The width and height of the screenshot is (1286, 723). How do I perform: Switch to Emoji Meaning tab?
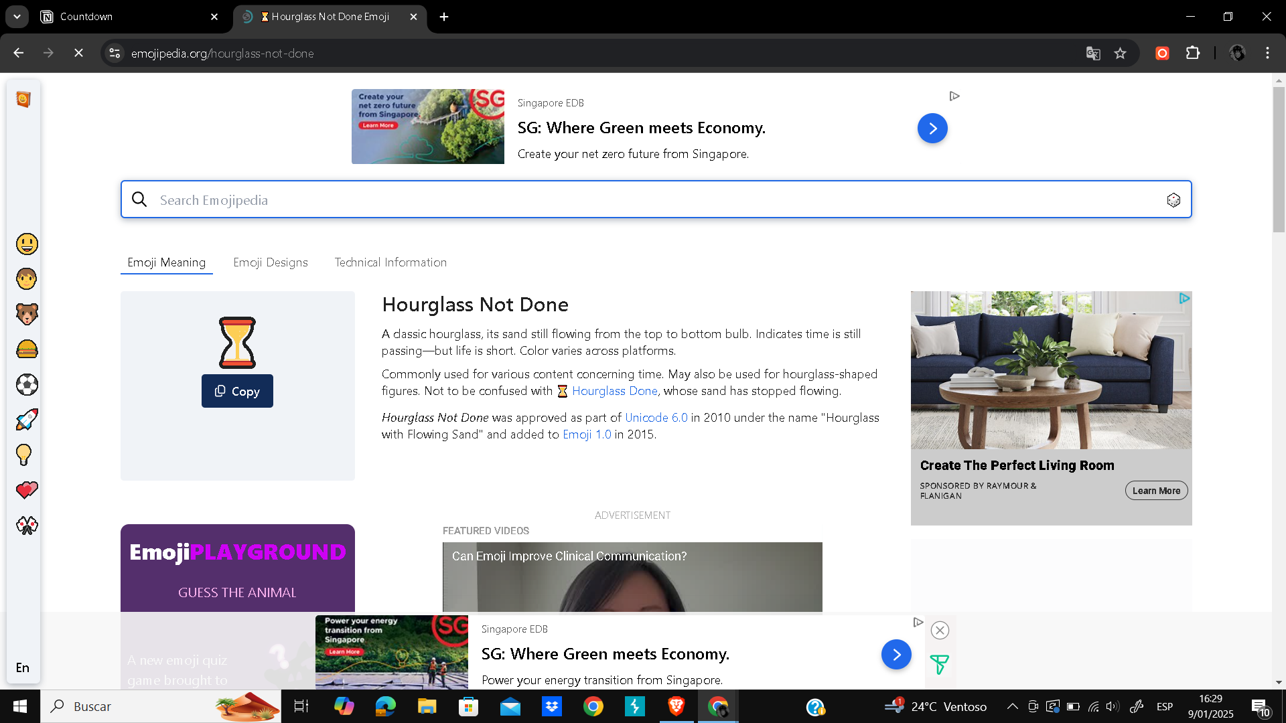click(x=167, y=262)
